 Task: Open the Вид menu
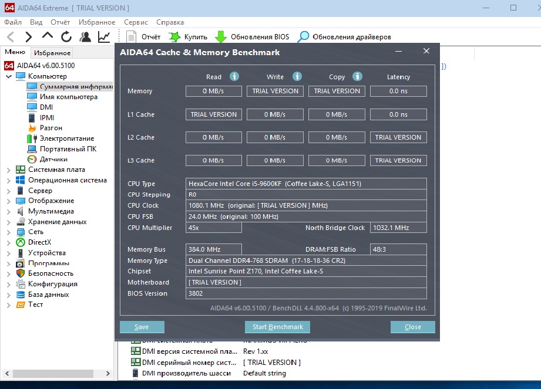tap(36, 22)
